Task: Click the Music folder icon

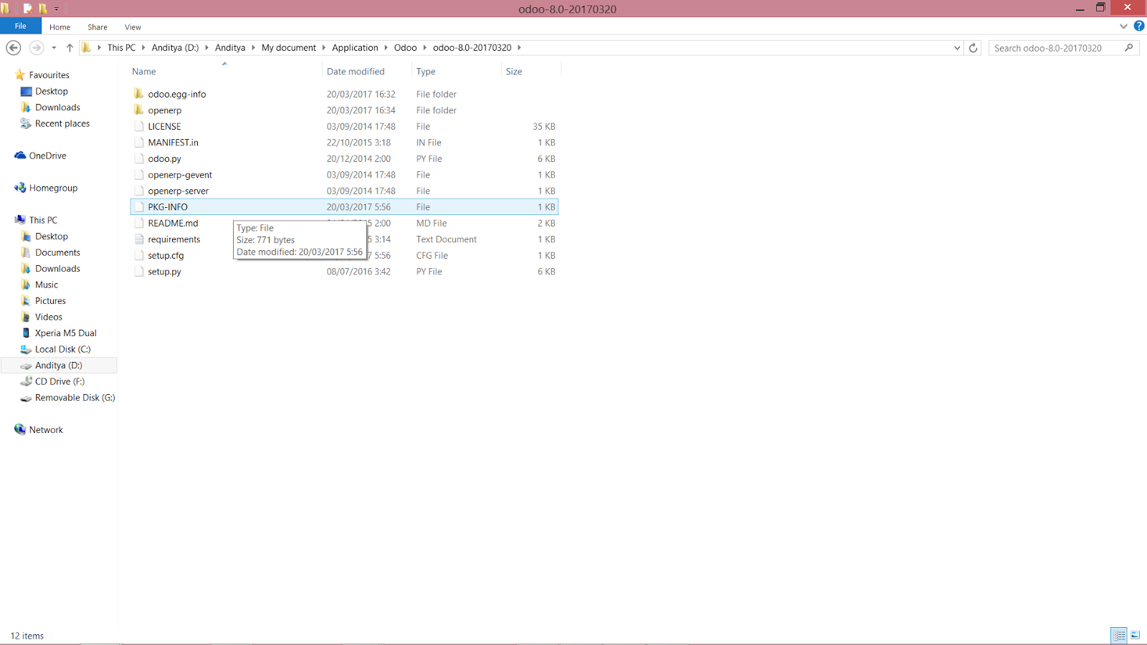Action: pyautogui.click(x=26, y=285)
